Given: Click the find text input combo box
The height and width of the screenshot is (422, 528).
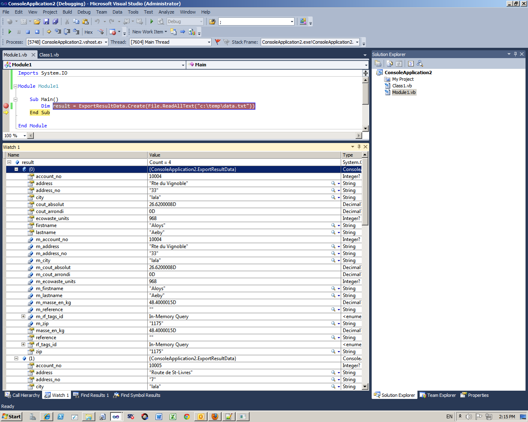Looking at the screenshot, I should [x=257, y=21].
